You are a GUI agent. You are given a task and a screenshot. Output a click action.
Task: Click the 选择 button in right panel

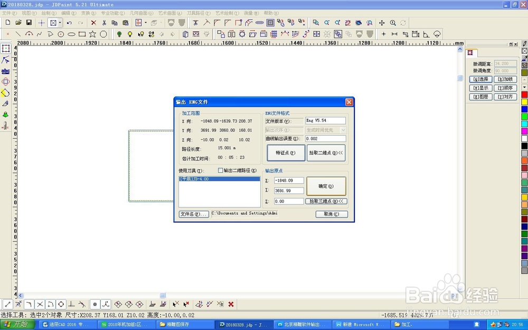[x=480, y=79]
